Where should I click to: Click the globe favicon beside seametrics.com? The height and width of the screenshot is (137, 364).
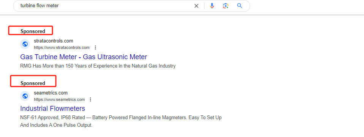tap(25, 96)
